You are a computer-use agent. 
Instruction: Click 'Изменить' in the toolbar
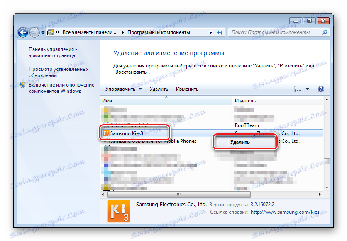[x=187, y=89]
